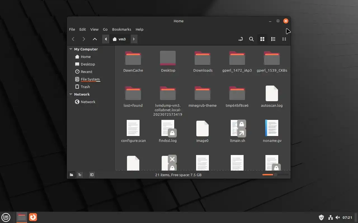Open the network tray icon
This screenshot has width=358, height=223.
click(x=330, y=217)
